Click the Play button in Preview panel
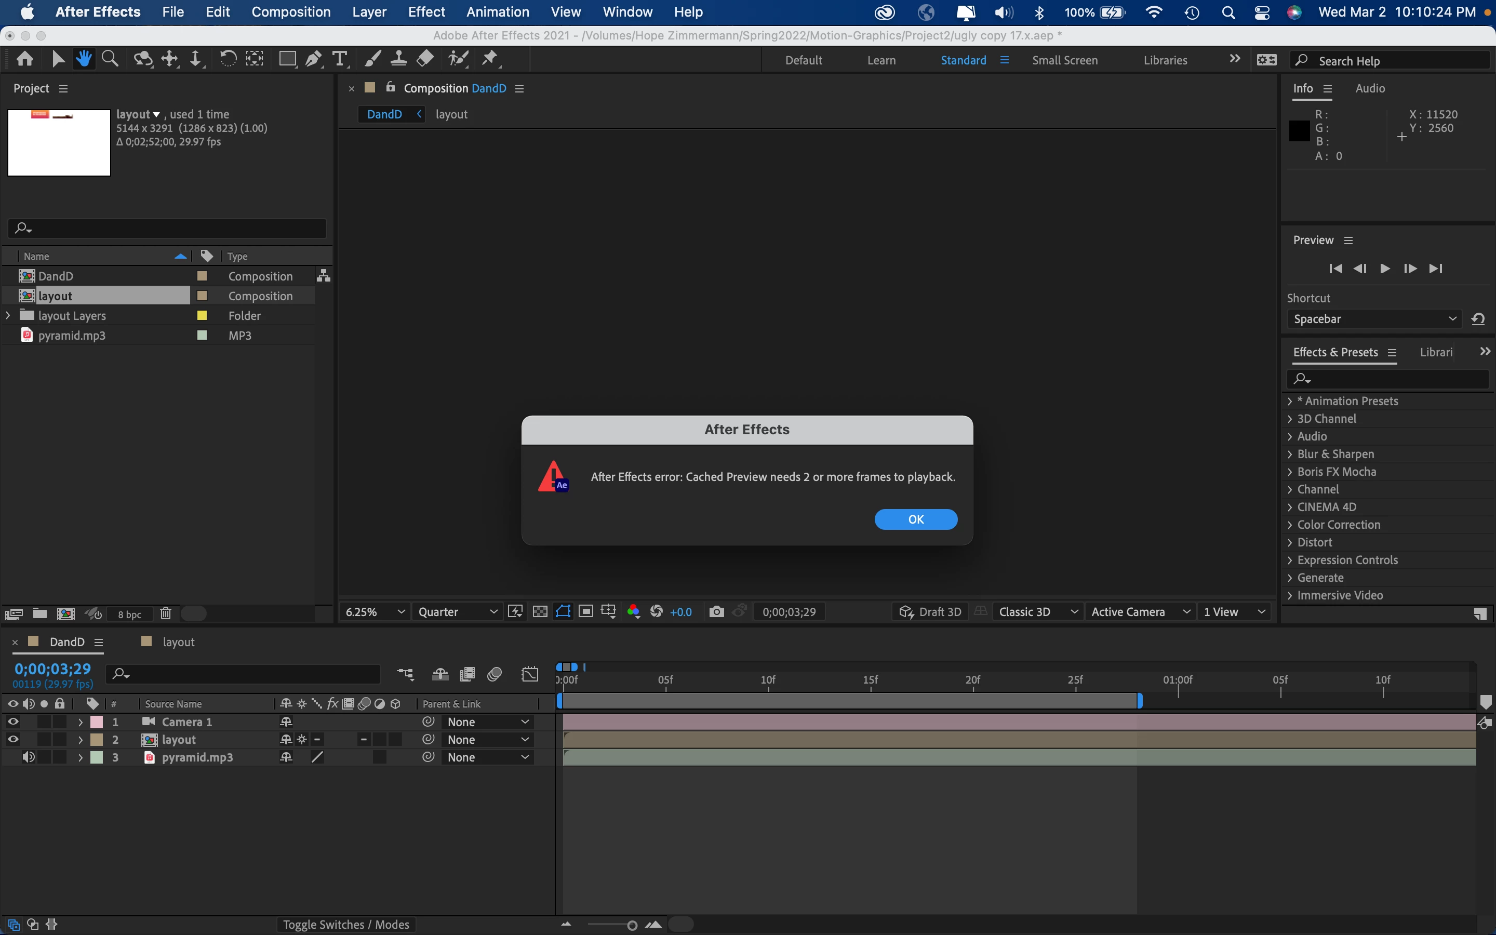 tap(1385, 269)
